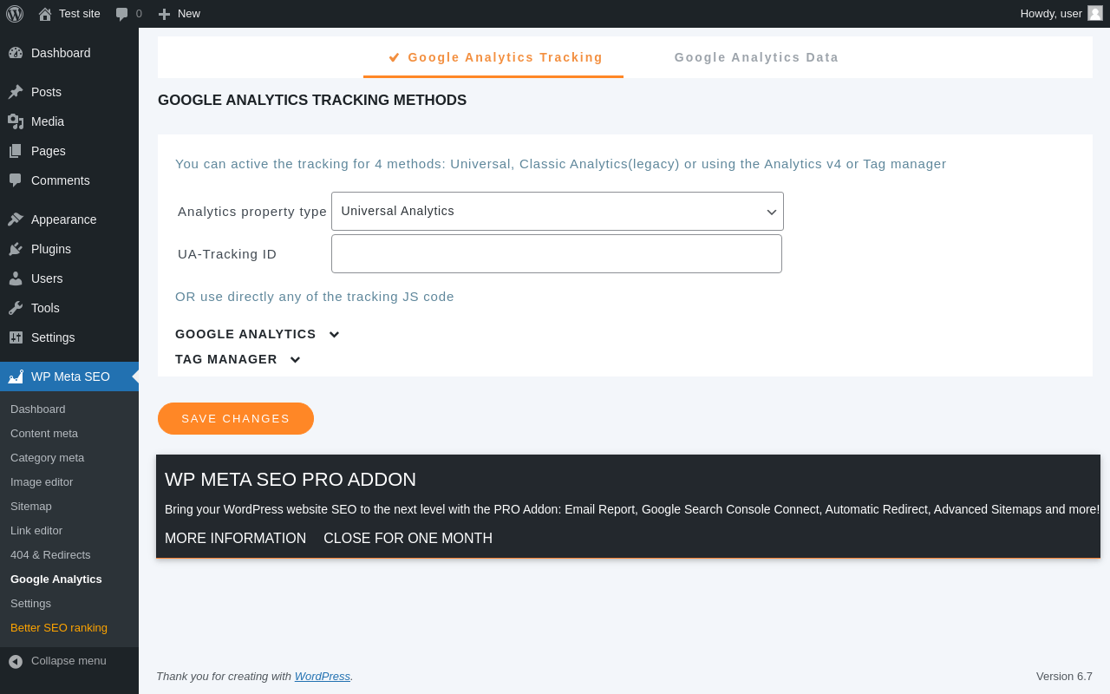Switch to Google Analytics Data tab
1110x694 pixels.
(756, 57)
